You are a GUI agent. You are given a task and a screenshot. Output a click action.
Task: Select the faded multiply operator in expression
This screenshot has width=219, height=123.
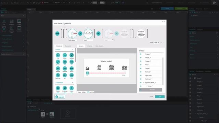pos(116,33)
